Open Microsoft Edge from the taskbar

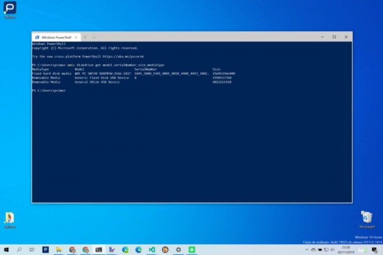point(139,250)
